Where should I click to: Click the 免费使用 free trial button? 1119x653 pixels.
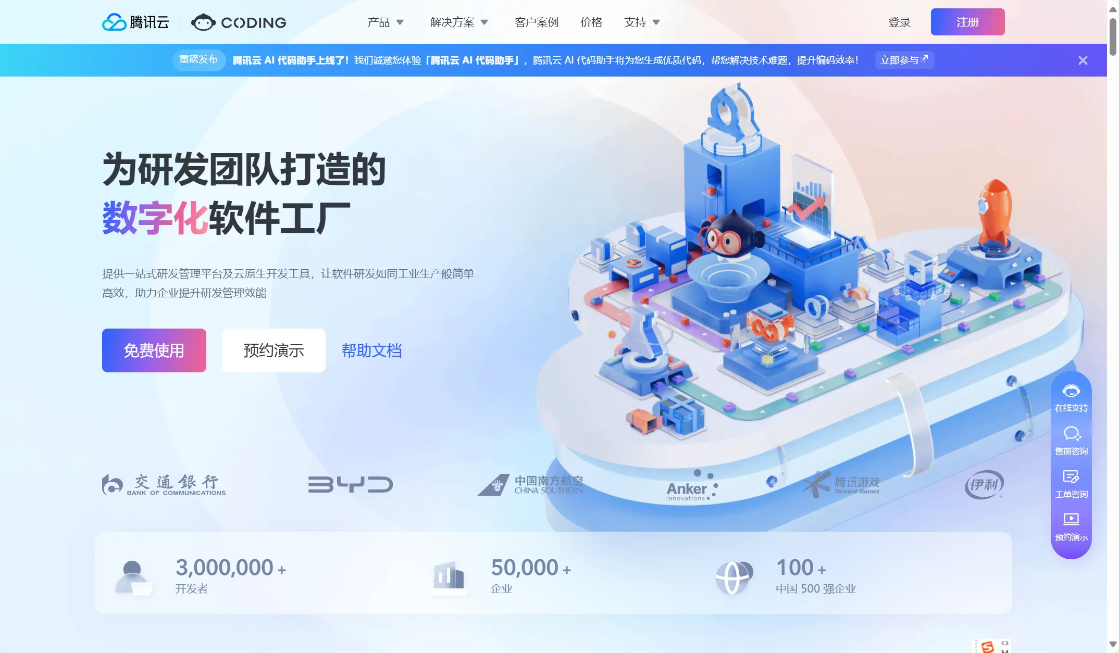pos(153,350)
